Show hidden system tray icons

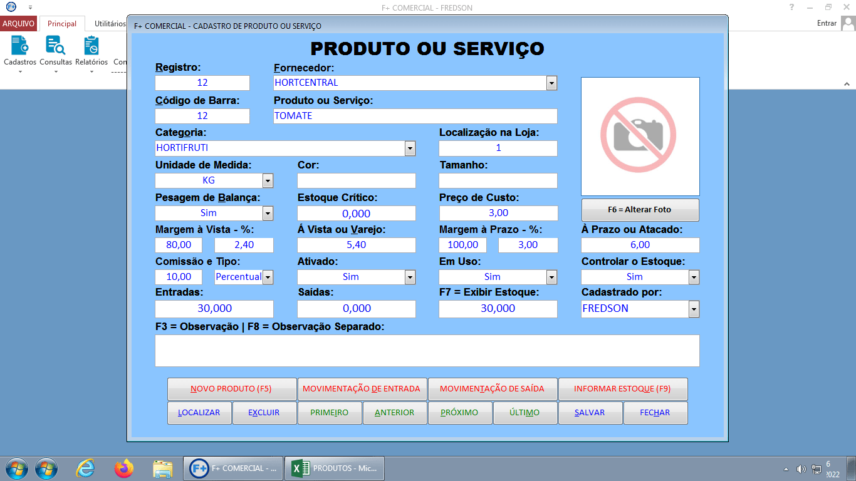click(x=786, y=468)
